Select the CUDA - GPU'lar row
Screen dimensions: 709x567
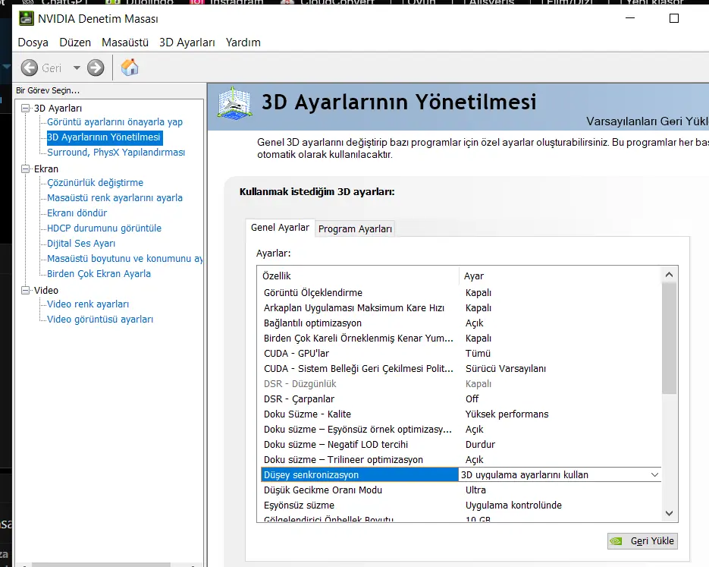pos(461,354)
